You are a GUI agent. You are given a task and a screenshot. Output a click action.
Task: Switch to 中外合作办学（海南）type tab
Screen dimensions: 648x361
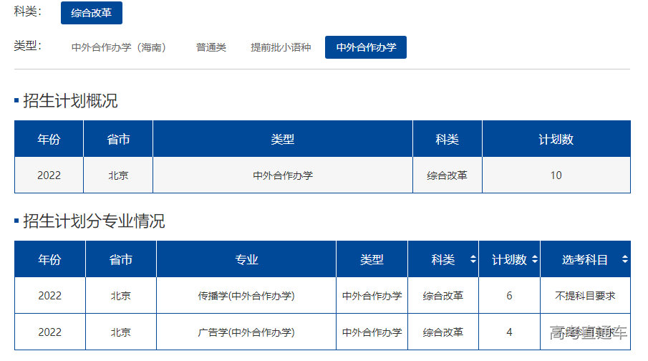coord(119,47)
